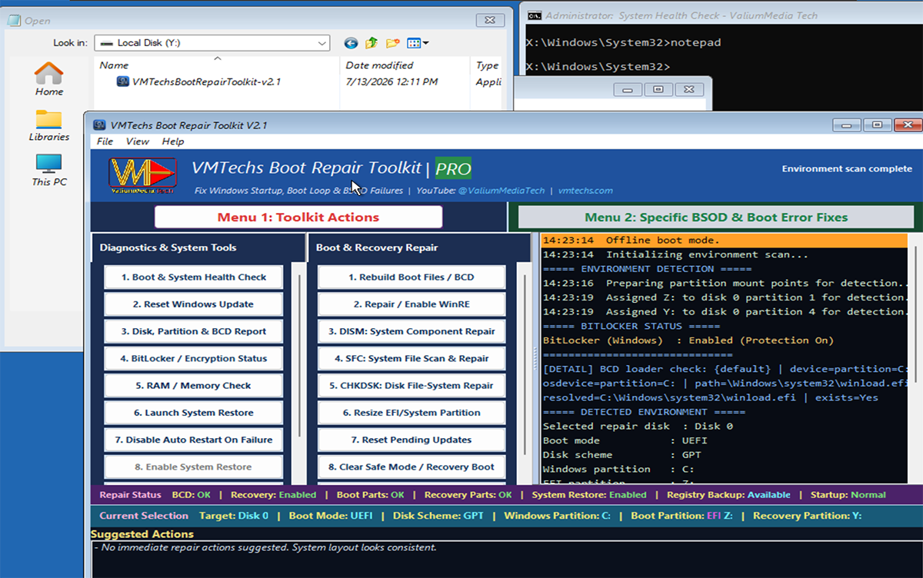Check 4. BitLocker / Encryption Status
Viewport: 923px width, 578px height.
coord(194,358)
